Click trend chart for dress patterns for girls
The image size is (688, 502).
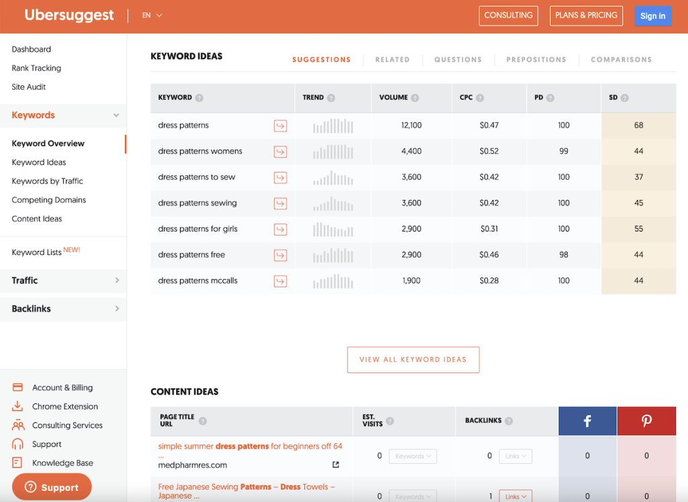333,230
